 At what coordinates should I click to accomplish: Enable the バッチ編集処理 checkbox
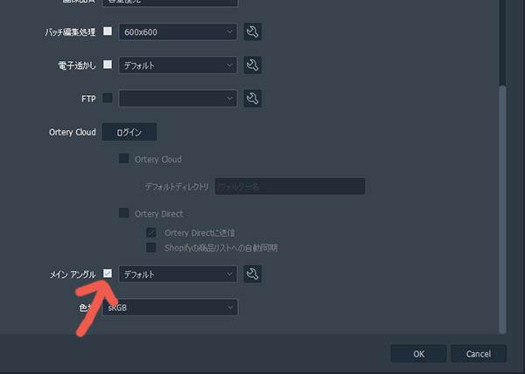point(108,31)
